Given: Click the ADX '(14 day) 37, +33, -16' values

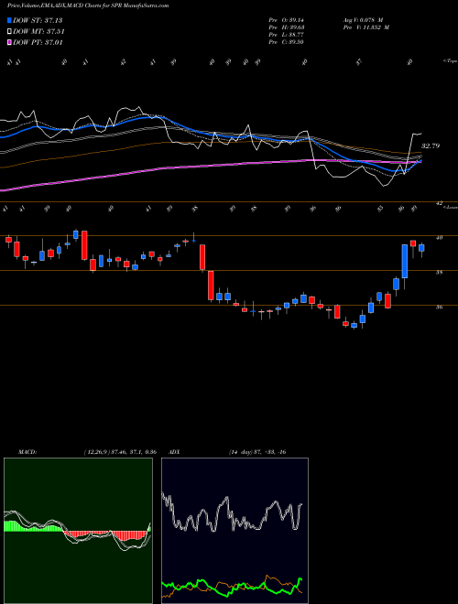Looking at the screenshot, I should click(x=256, y=452).
